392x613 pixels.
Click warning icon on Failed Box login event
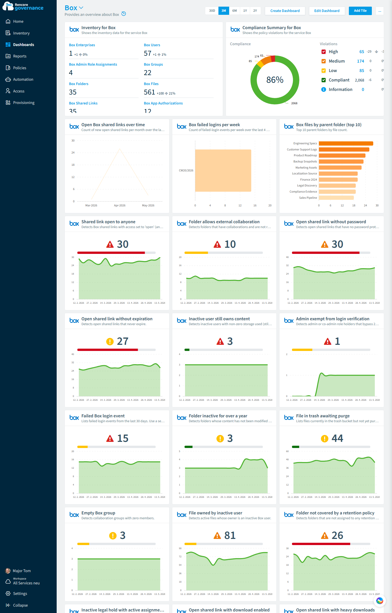click(110, 439)
